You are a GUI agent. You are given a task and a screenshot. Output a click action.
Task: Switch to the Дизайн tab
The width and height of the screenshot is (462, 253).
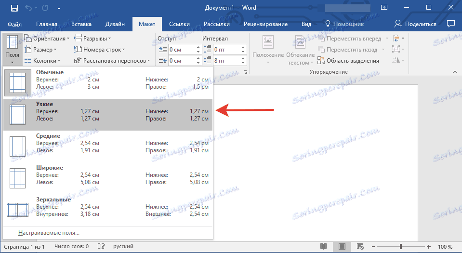[115, 24]
